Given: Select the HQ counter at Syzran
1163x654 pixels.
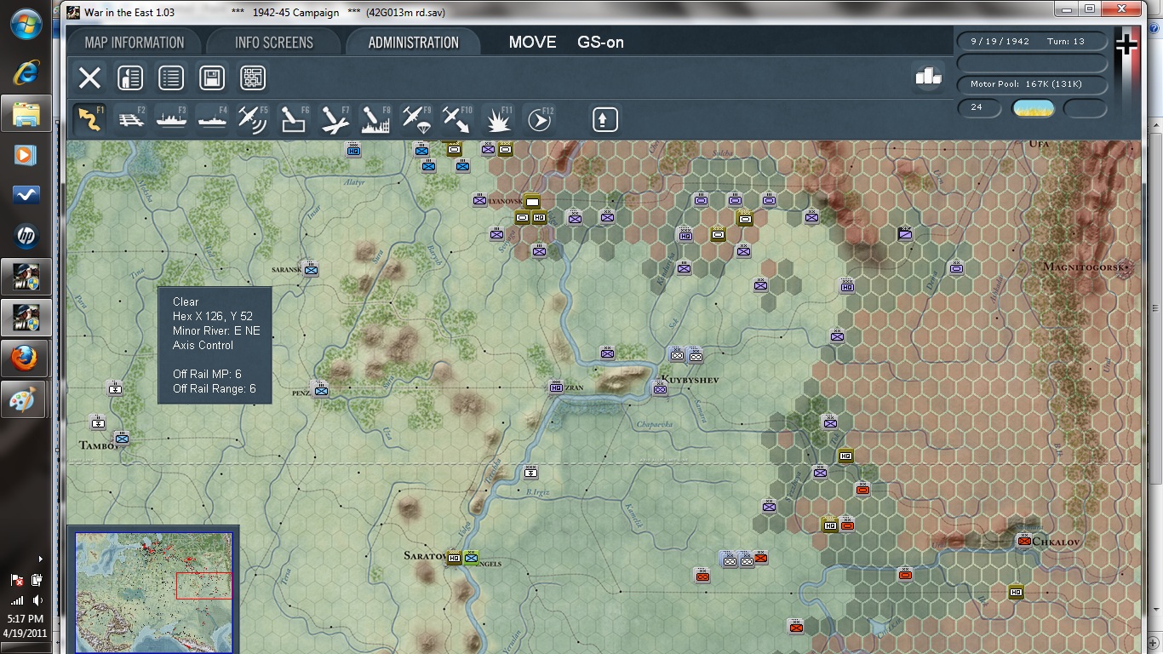Looking at the screenshot, I should [556, 387].
